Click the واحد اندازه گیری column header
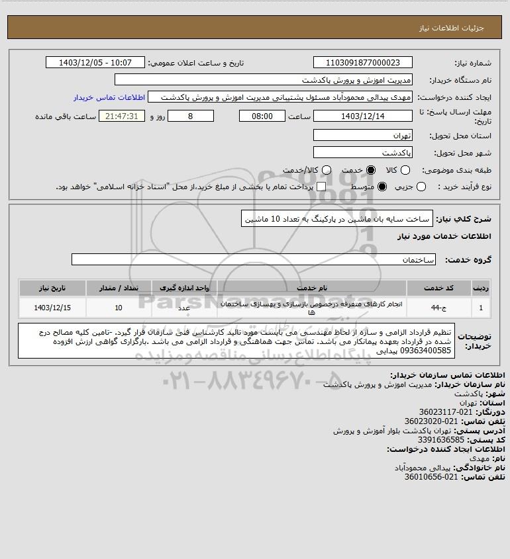Image resolution: width=510 pixels, height=559 pixels. click(x=184, y=288)
